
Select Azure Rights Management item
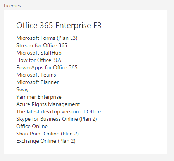point(48,104)
